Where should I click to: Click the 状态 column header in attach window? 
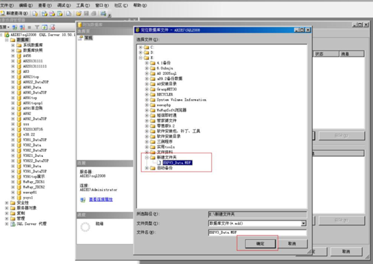(x=326, y=54)
